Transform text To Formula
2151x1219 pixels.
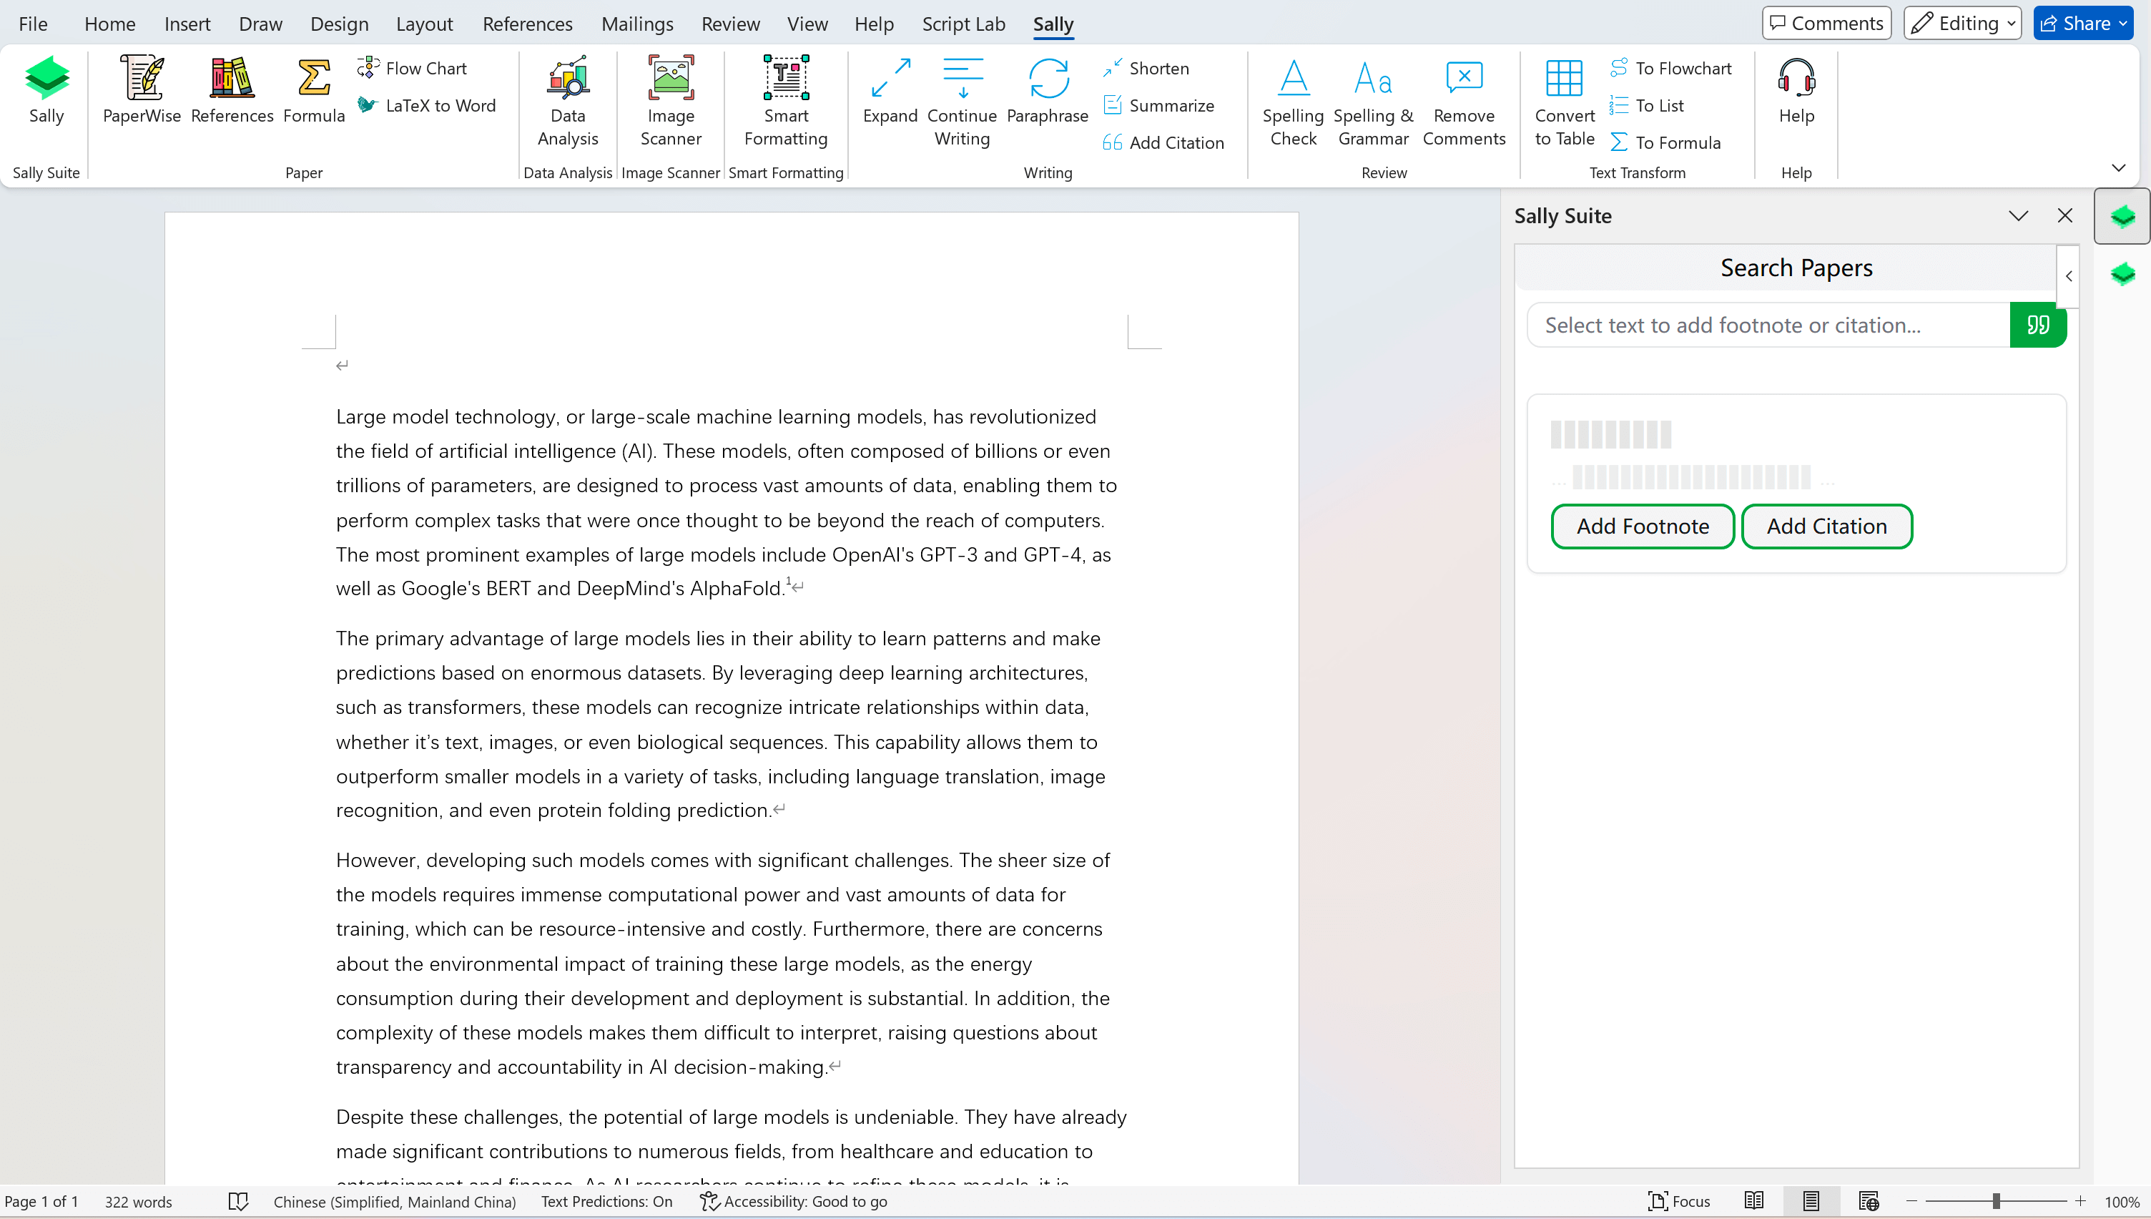[x=1665, y=142]
